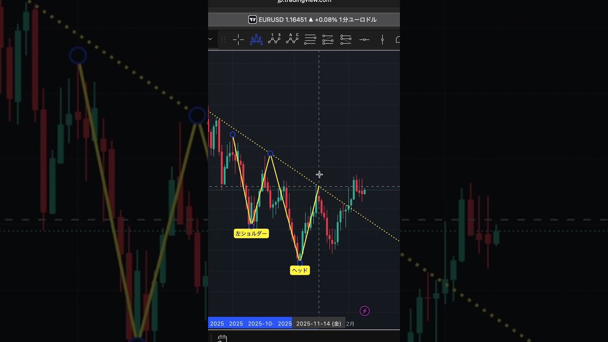Click the TradingView logo in the title bar

point(253,19)
